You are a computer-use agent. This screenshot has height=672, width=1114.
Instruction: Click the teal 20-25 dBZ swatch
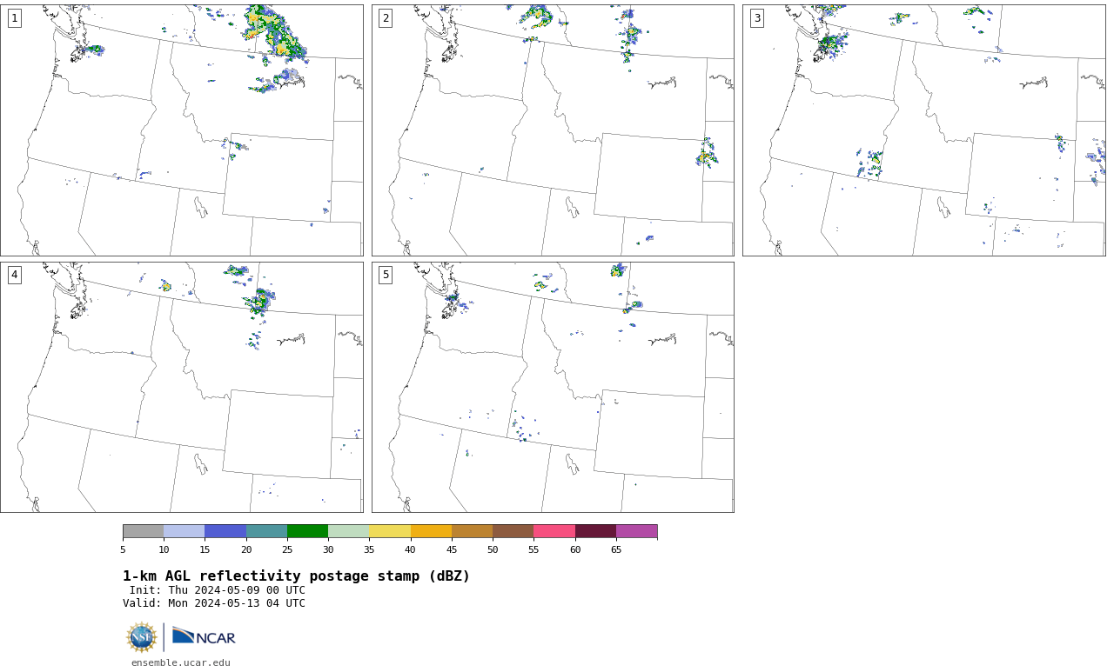pyautogui.click(x=266, y=531)
